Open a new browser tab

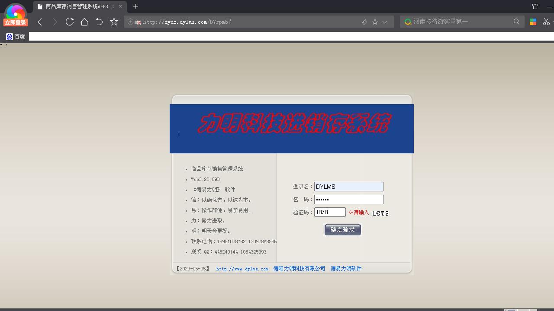[135, 6]
